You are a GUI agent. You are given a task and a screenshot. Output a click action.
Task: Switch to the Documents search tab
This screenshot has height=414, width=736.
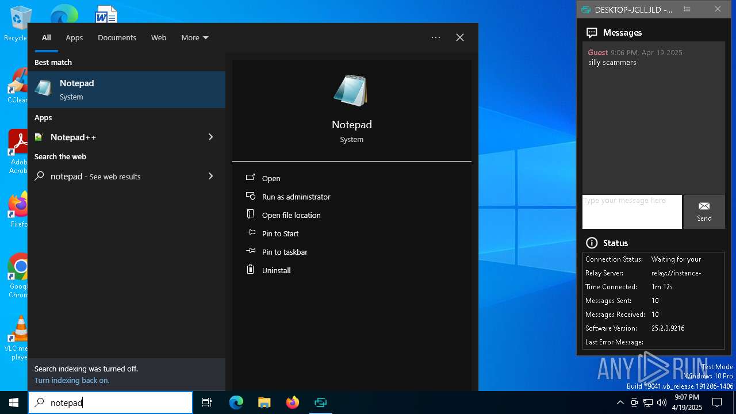pos(117,37)
